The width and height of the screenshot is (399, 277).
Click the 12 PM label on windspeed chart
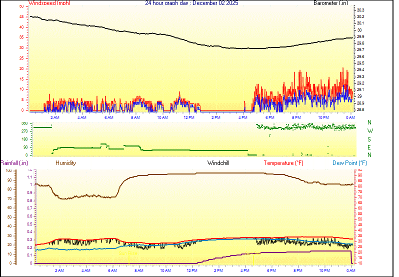188,117
